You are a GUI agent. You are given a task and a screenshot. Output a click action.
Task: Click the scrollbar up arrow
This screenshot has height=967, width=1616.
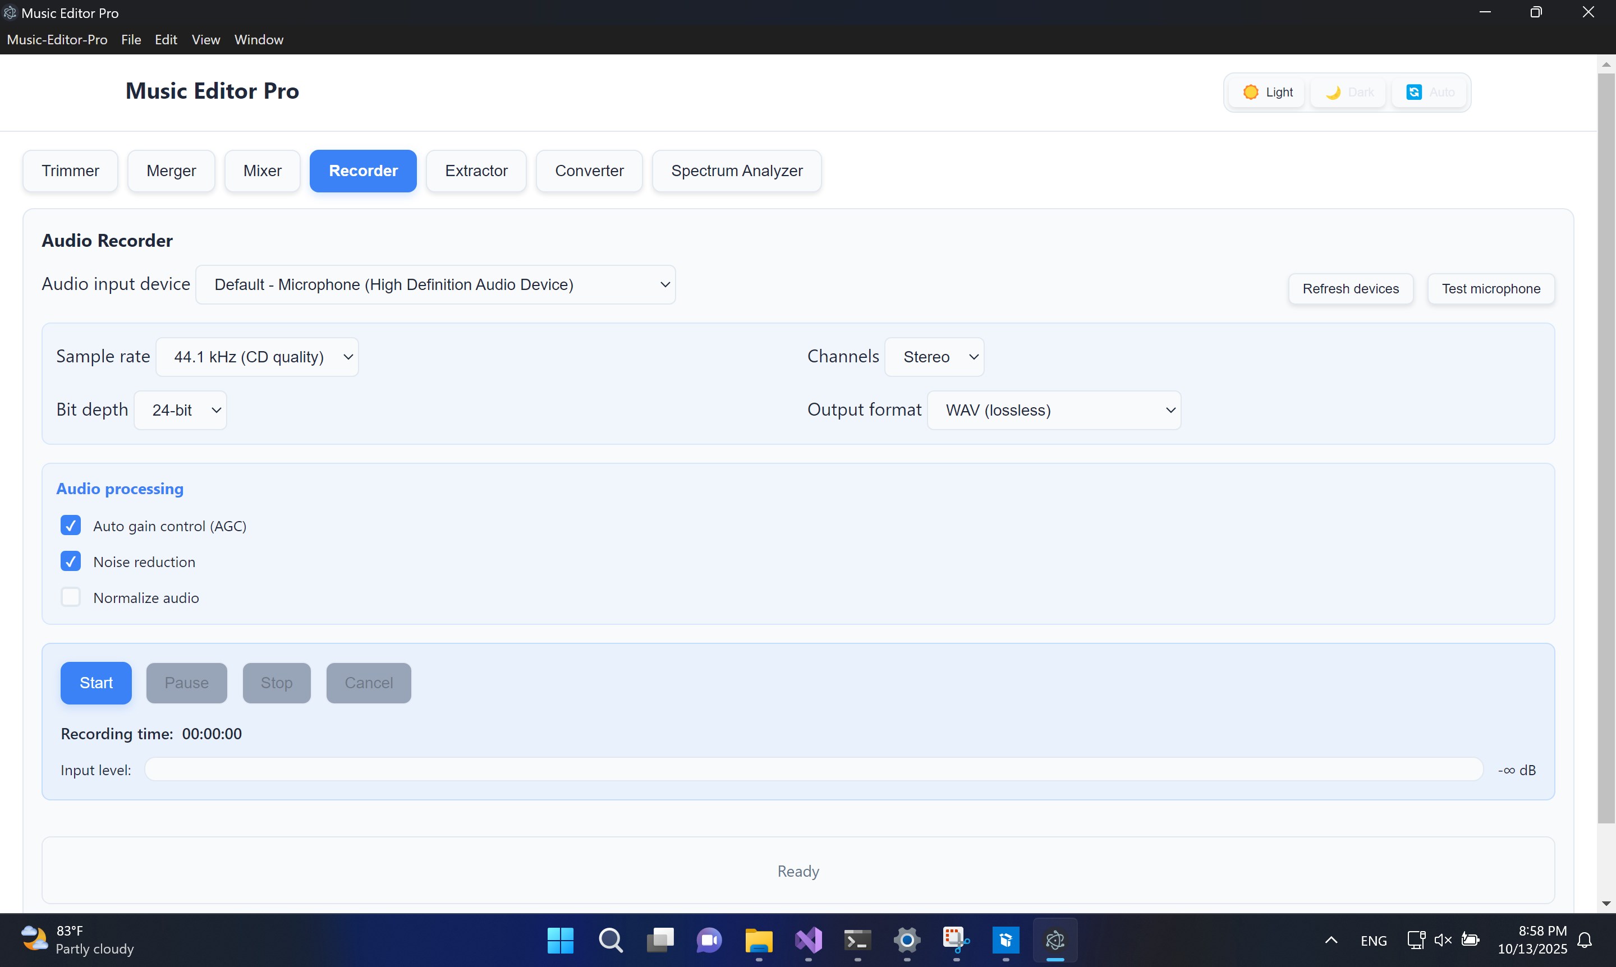click(x=1606, y=64)
